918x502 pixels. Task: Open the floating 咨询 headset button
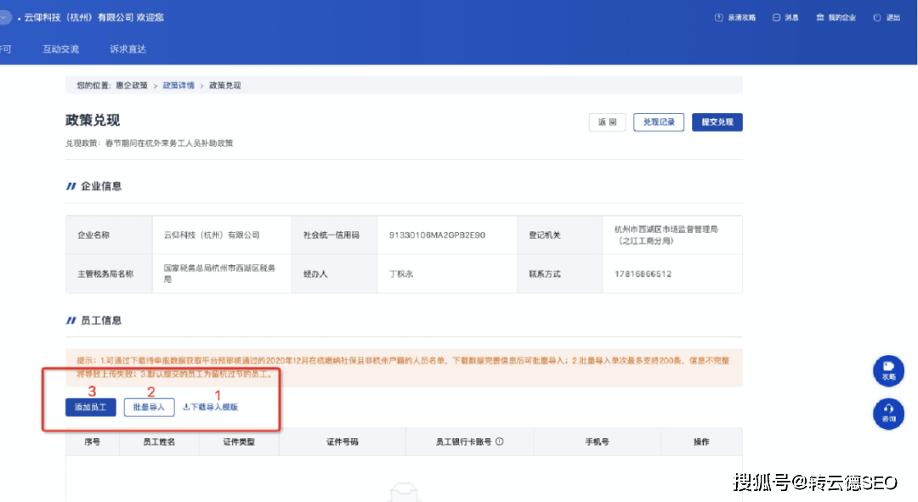(x=888, y=414)
